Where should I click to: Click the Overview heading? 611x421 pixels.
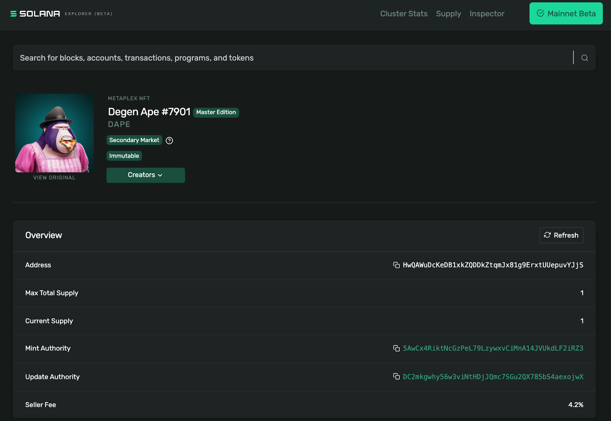click(x=44, y=235)
